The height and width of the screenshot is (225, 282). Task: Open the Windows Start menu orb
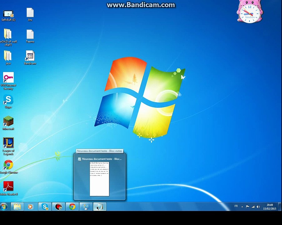point(4,207)
